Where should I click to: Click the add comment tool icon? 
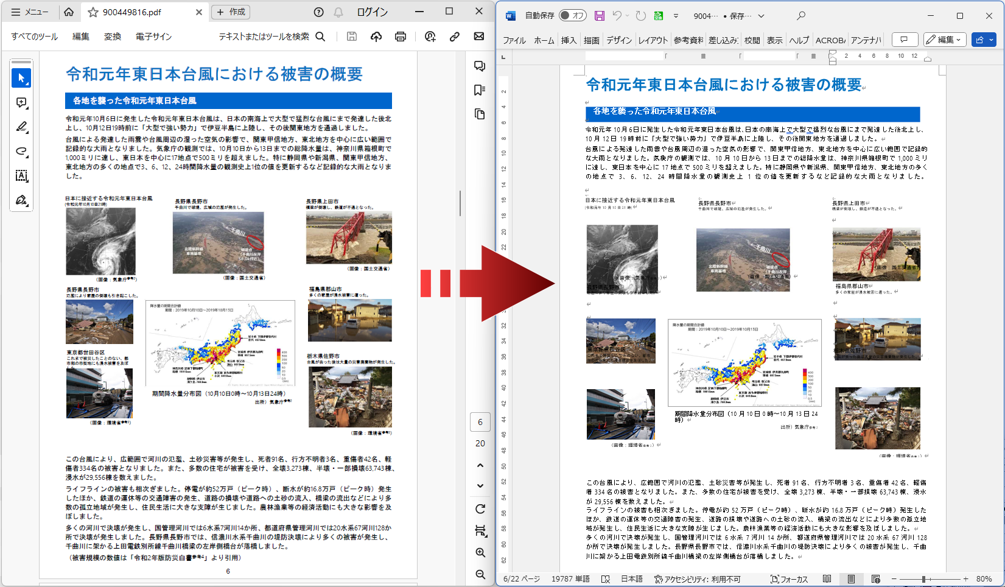pyautogui.click(x=21, y=102)
